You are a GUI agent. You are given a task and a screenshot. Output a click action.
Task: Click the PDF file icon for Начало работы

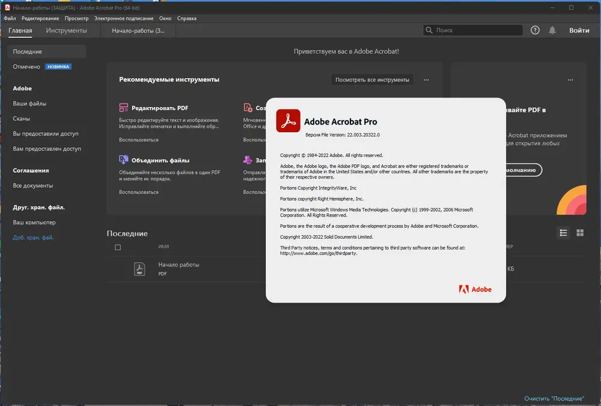coord(139,269)
